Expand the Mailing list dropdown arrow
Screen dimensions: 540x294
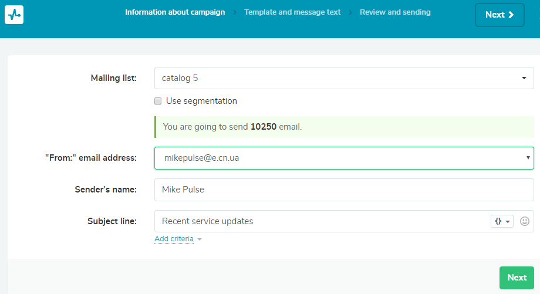(x=524, y=78)
